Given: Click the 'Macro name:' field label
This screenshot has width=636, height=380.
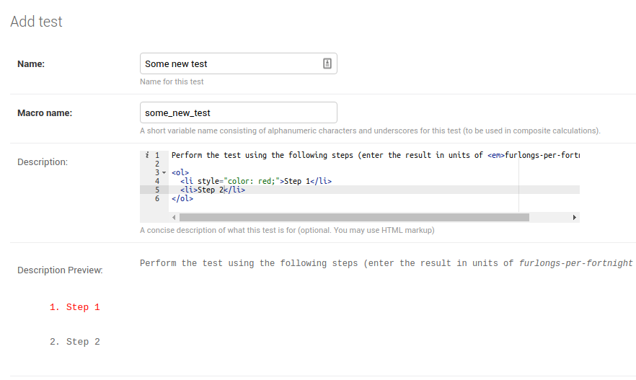Looking at the screenshot, I should click(45, 113).
